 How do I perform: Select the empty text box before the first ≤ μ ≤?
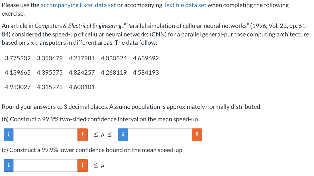pyautogui.click(x=46, y=135)
